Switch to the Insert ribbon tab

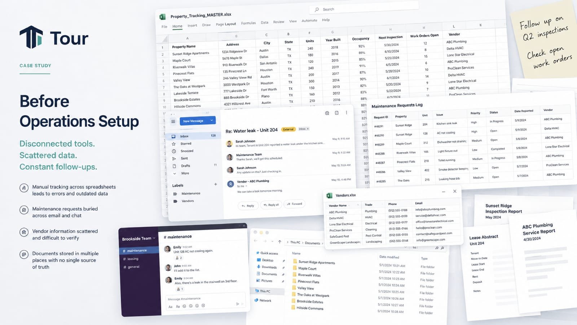click(192, 26)
